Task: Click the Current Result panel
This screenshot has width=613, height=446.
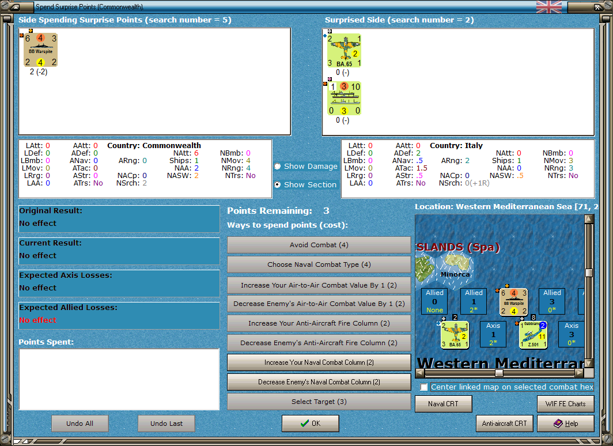Action: tap(119, 251)
